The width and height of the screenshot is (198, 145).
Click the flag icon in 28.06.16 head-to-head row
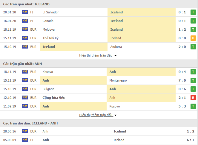25,131
